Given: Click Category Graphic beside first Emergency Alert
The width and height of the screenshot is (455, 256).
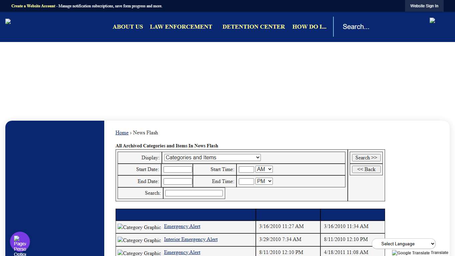Looking at the screenshot, I should [139, 227].
